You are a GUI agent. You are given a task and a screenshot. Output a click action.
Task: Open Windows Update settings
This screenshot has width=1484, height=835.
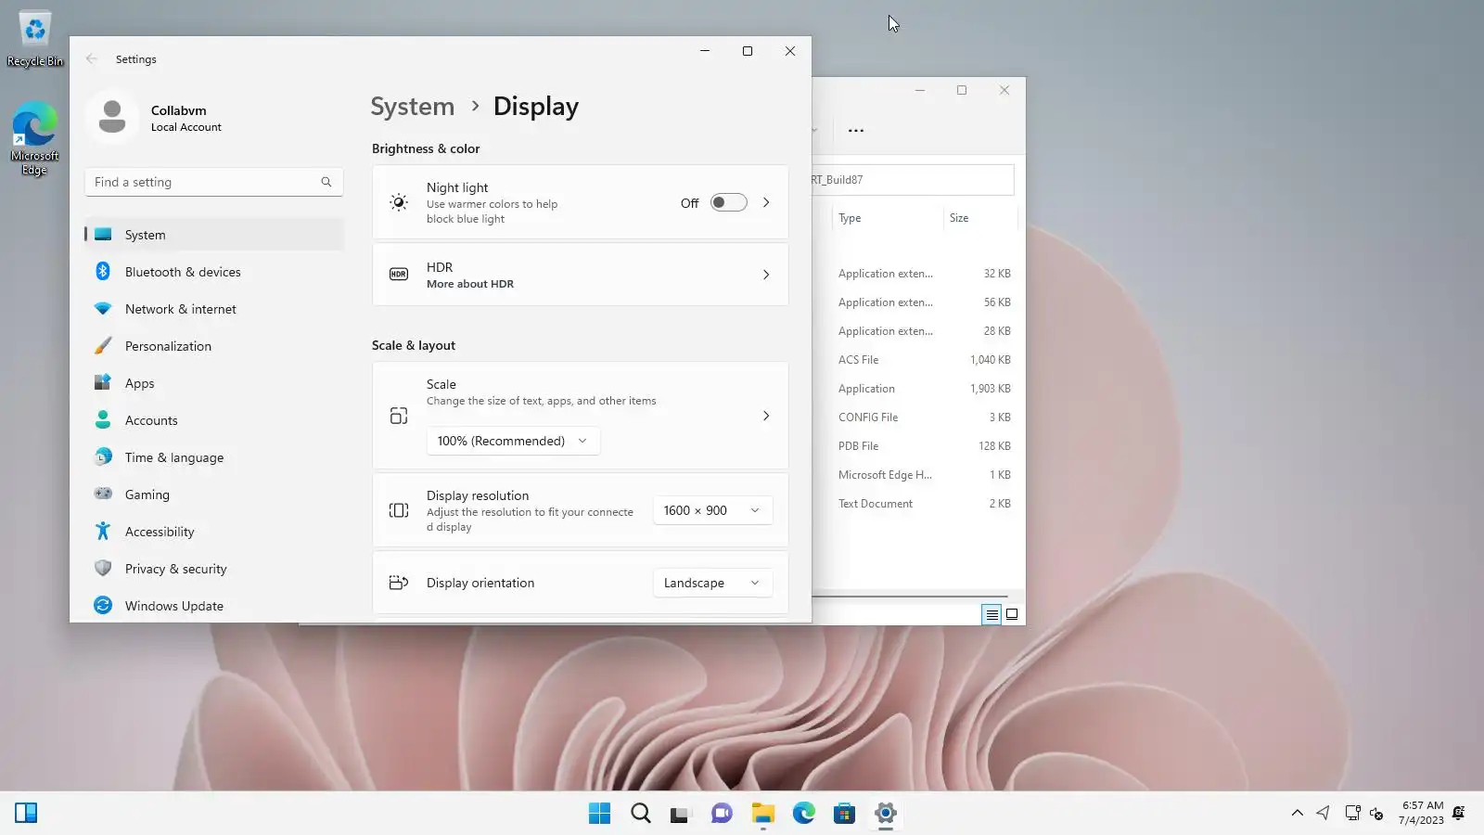(214, 606)
